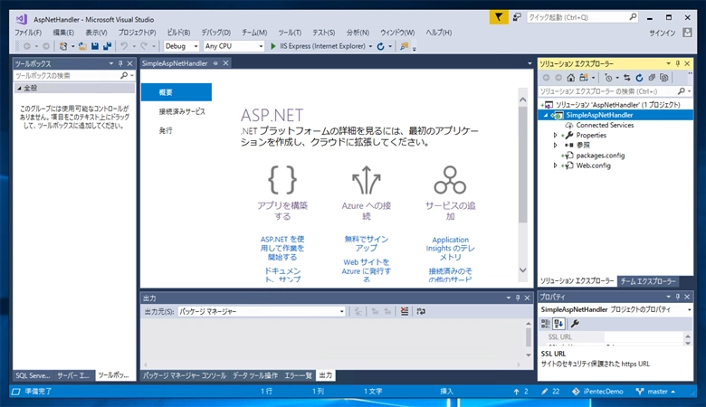Click Pending Changes Filter clock icon
This screenshot has height=407, width=706.
coord(608,78)
